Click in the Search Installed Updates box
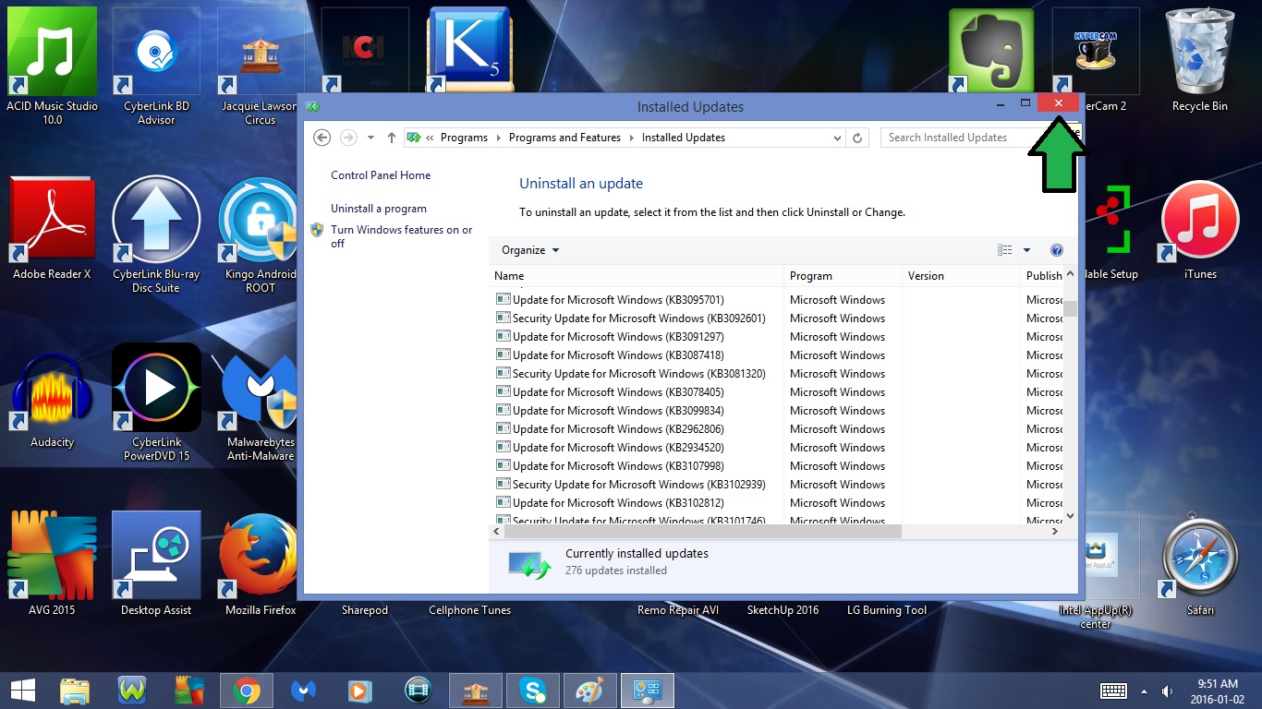Viewport: 1262px width, 709px height. click(956, 138)
